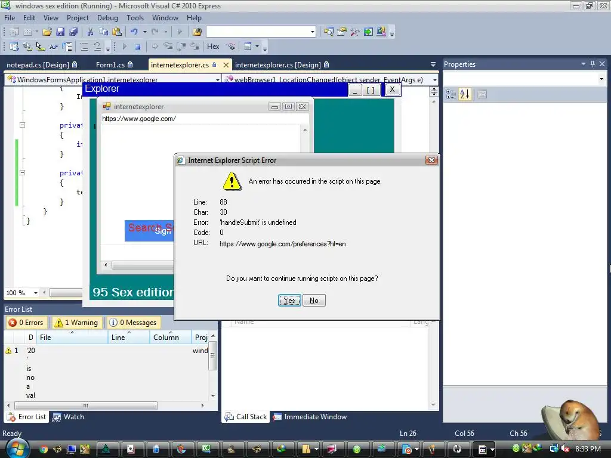This screenshot has width=611, height=458.
Task: Toggle Hex display button
Action: 213,47
